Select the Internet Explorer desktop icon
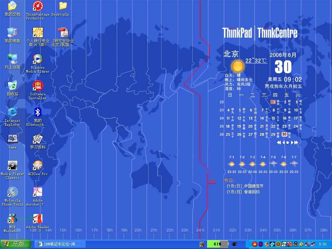 [12, 113]
